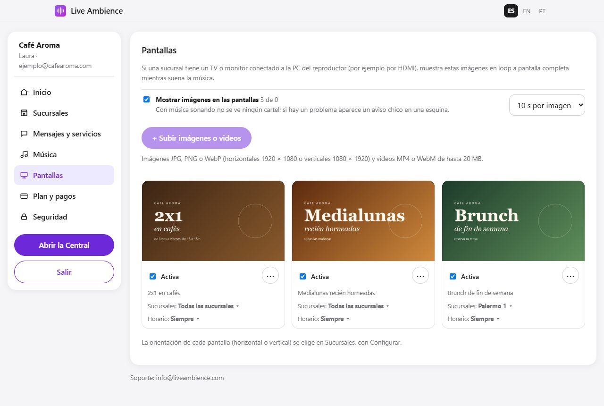Open the three-dot menu on the Medialunas card
The height and width of the screenshot is (406, 604).
point(420,276)
